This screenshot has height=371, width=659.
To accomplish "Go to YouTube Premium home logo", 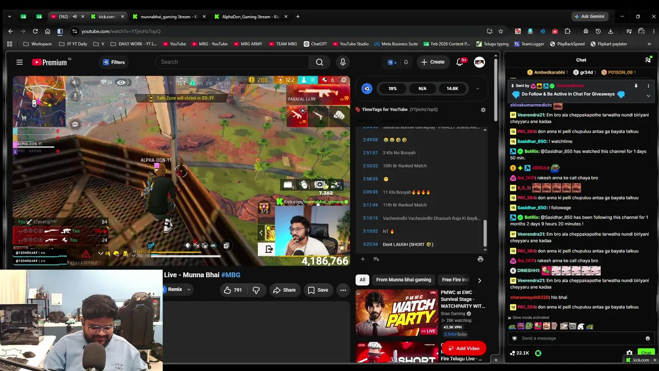I will (49, 62).
